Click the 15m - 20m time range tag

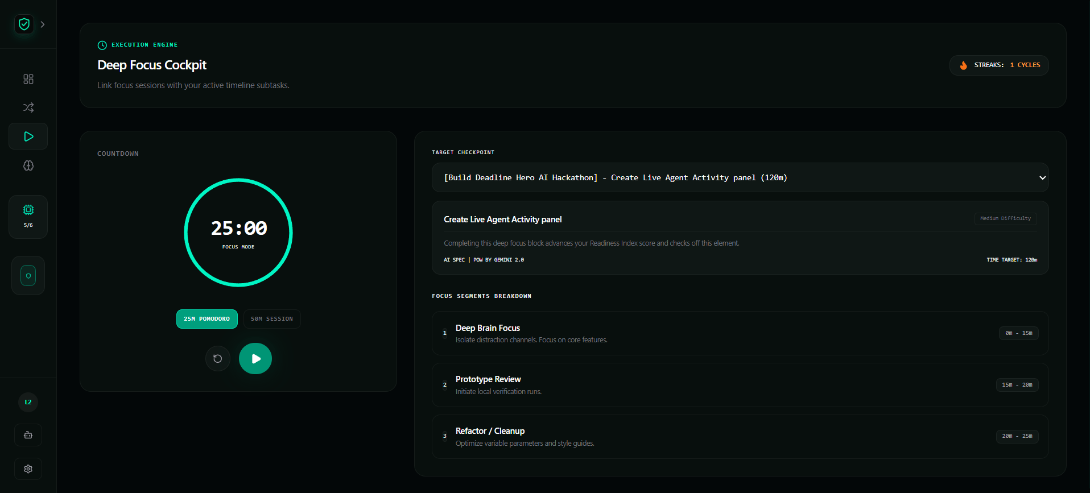1017,385
